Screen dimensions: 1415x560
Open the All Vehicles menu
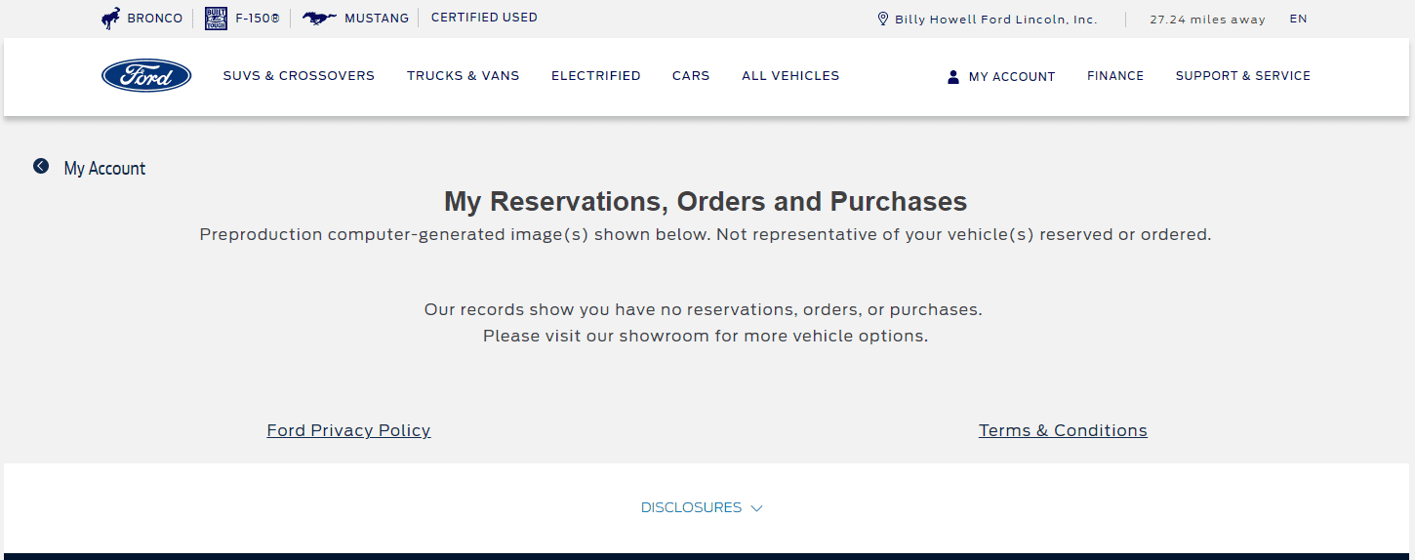(790, 75)
